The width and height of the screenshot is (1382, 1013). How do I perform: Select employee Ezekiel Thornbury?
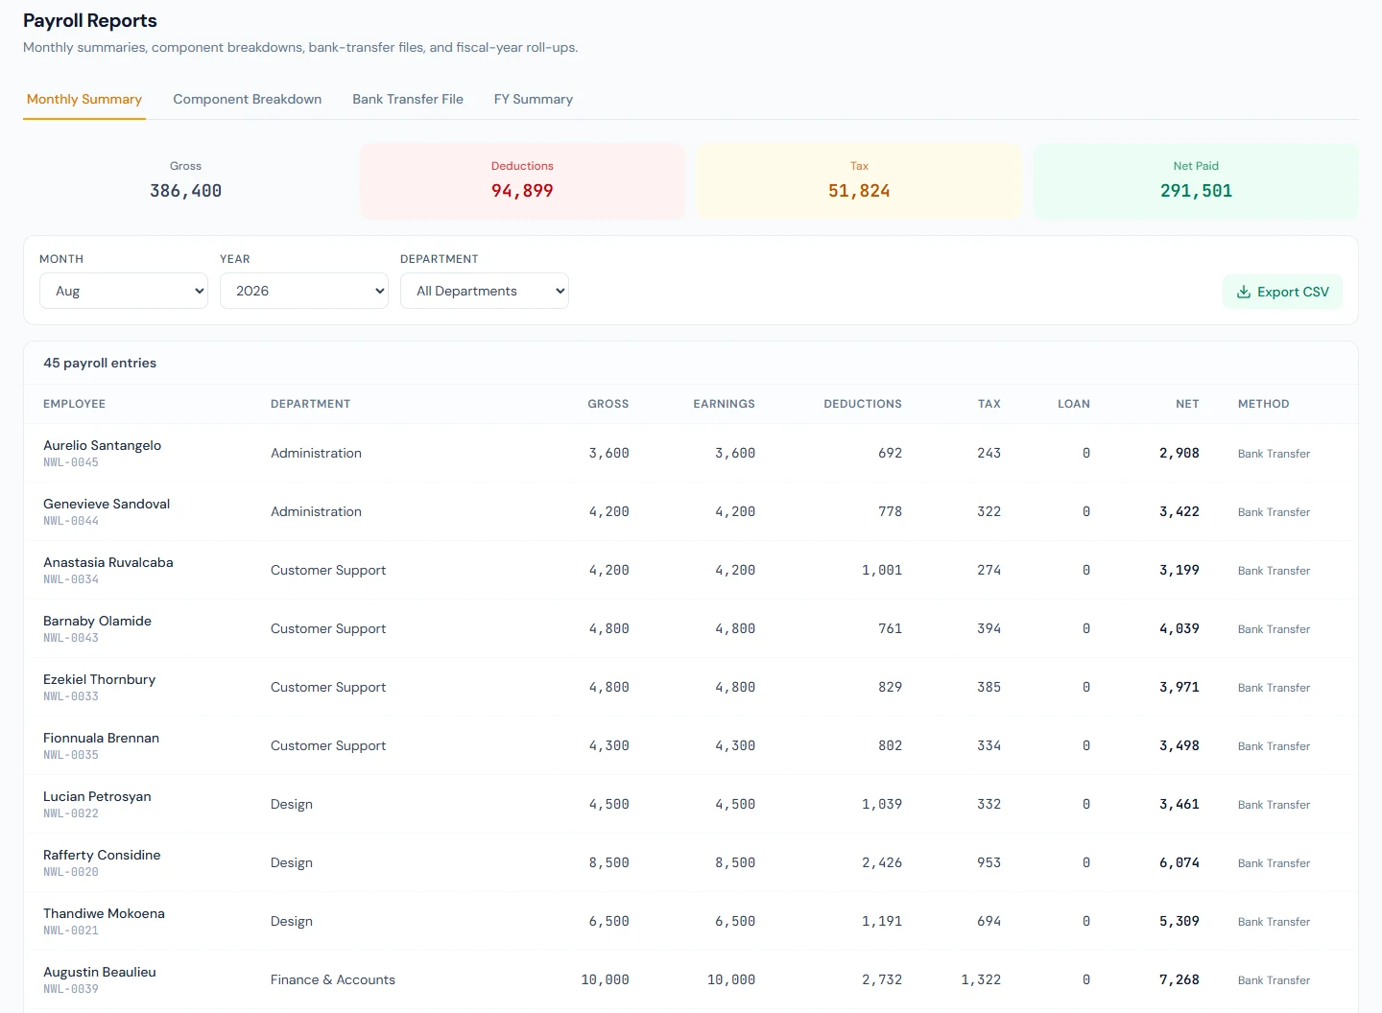coord(100,679)
